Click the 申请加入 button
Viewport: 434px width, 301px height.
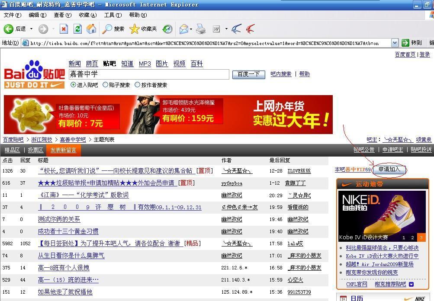click(x=389, y=170)
